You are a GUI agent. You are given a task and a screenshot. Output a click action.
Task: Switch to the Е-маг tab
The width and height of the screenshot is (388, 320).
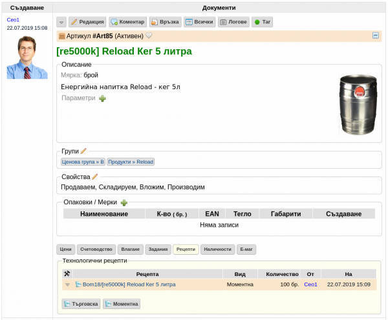(x=246, y=250)
